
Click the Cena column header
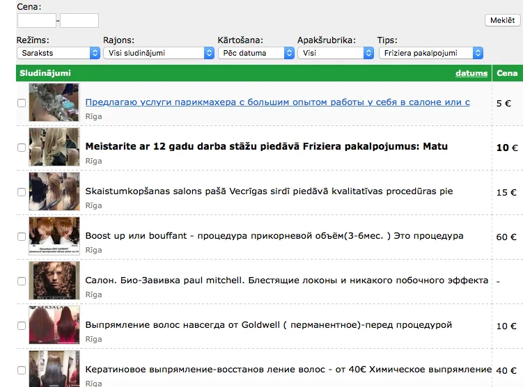[x=507, y=73]
